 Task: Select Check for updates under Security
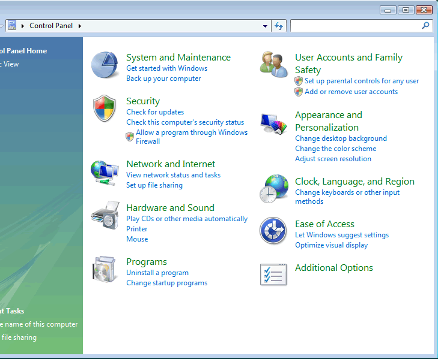[155, 112]
